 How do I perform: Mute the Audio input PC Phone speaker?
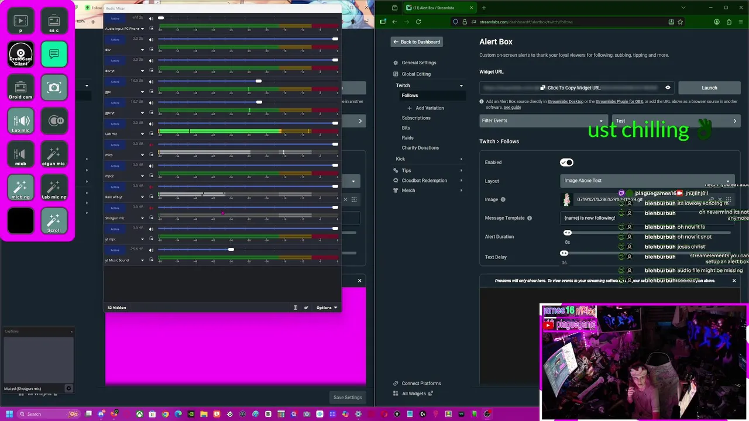(152, 18)
